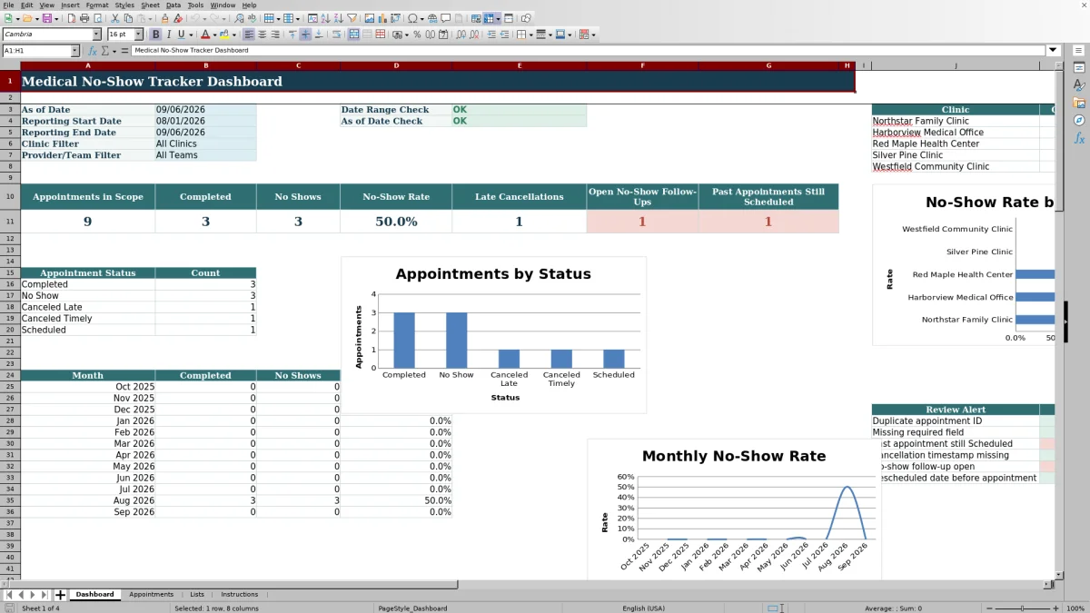Open the File menu
The image size is (1090, 613).
(8, 5)
